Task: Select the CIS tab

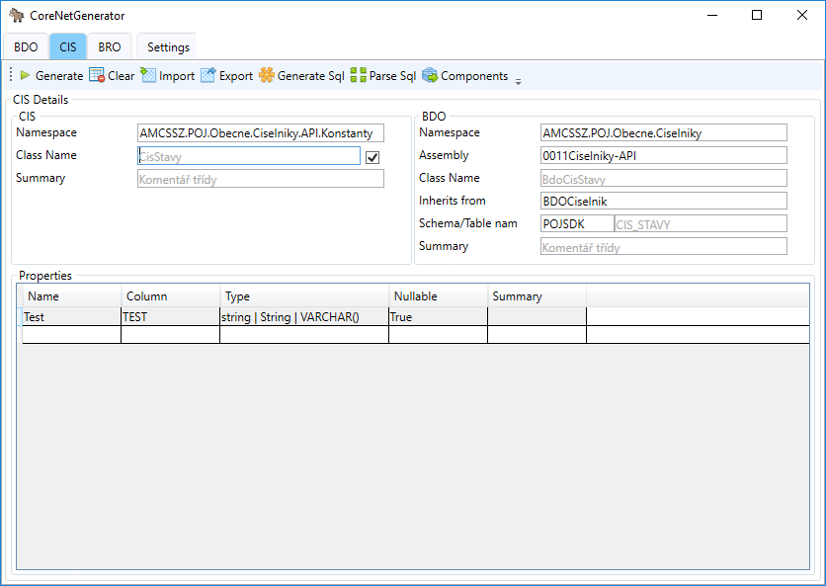Action: click(68, 46)
